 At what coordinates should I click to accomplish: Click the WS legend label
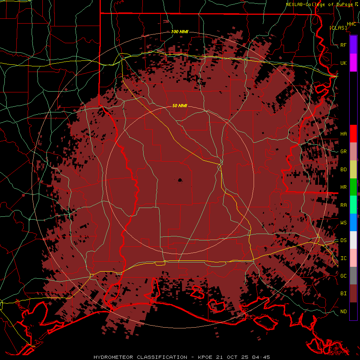[343, 222]
